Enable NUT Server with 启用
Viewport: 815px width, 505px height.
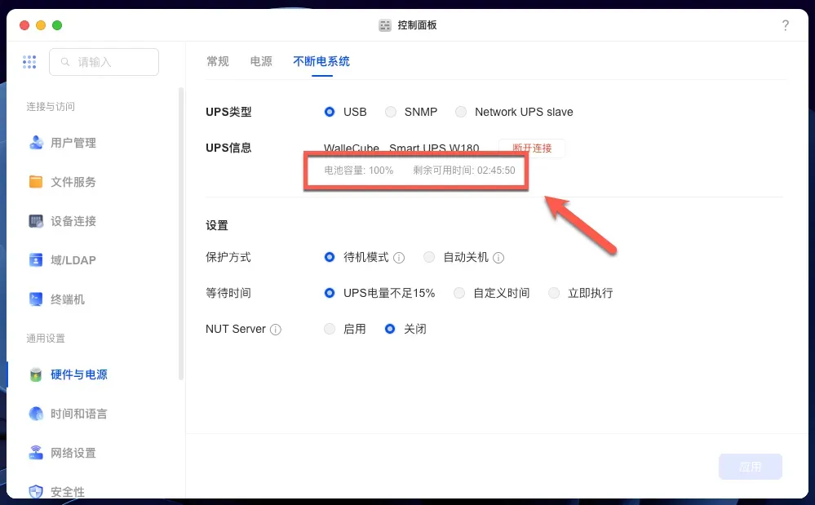click(330, 329)
